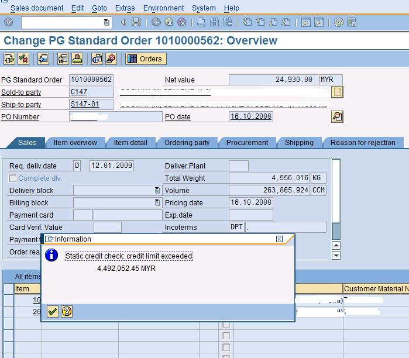Screen dimensions: 409x358
Task: Click the Sold-to party field C147
Action: (91, 92)
